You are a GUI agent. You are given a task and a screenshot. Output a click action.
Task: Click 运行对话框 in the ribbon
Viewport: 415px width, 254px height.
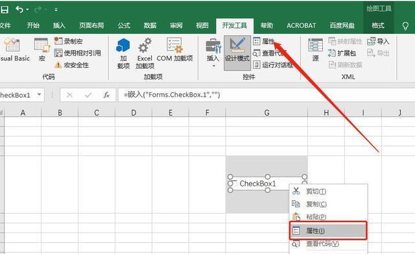pyautogui.click(x=272, y=65)
